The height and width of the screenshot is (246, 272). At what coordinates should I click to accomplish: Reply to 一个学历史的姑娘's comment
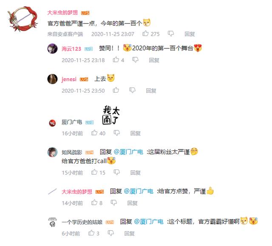point(129,233)
